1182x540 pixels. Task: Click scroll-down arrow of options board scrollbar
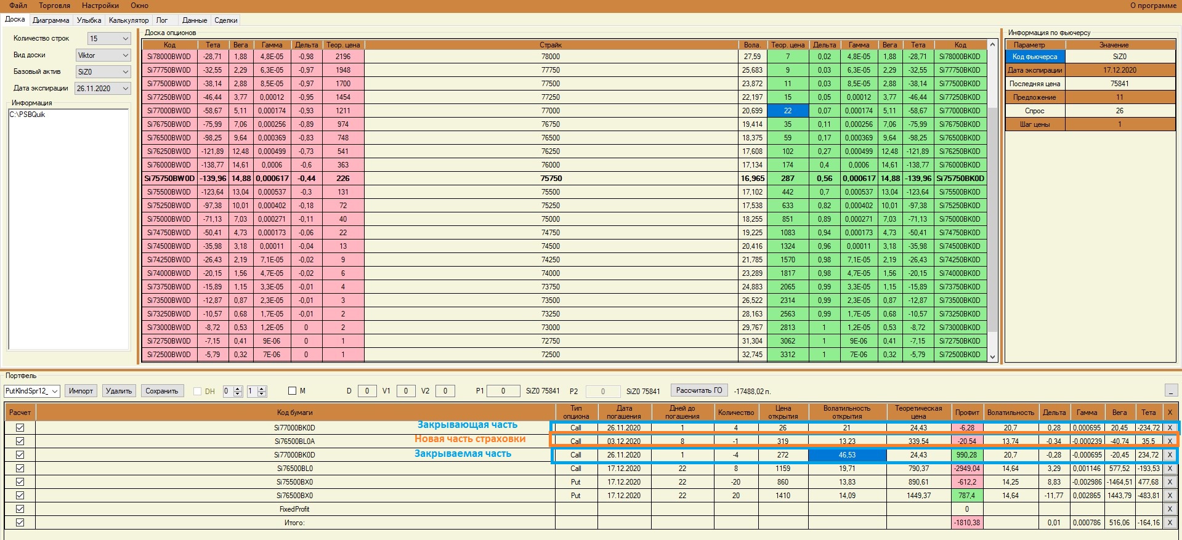click(x=992, y=357)
